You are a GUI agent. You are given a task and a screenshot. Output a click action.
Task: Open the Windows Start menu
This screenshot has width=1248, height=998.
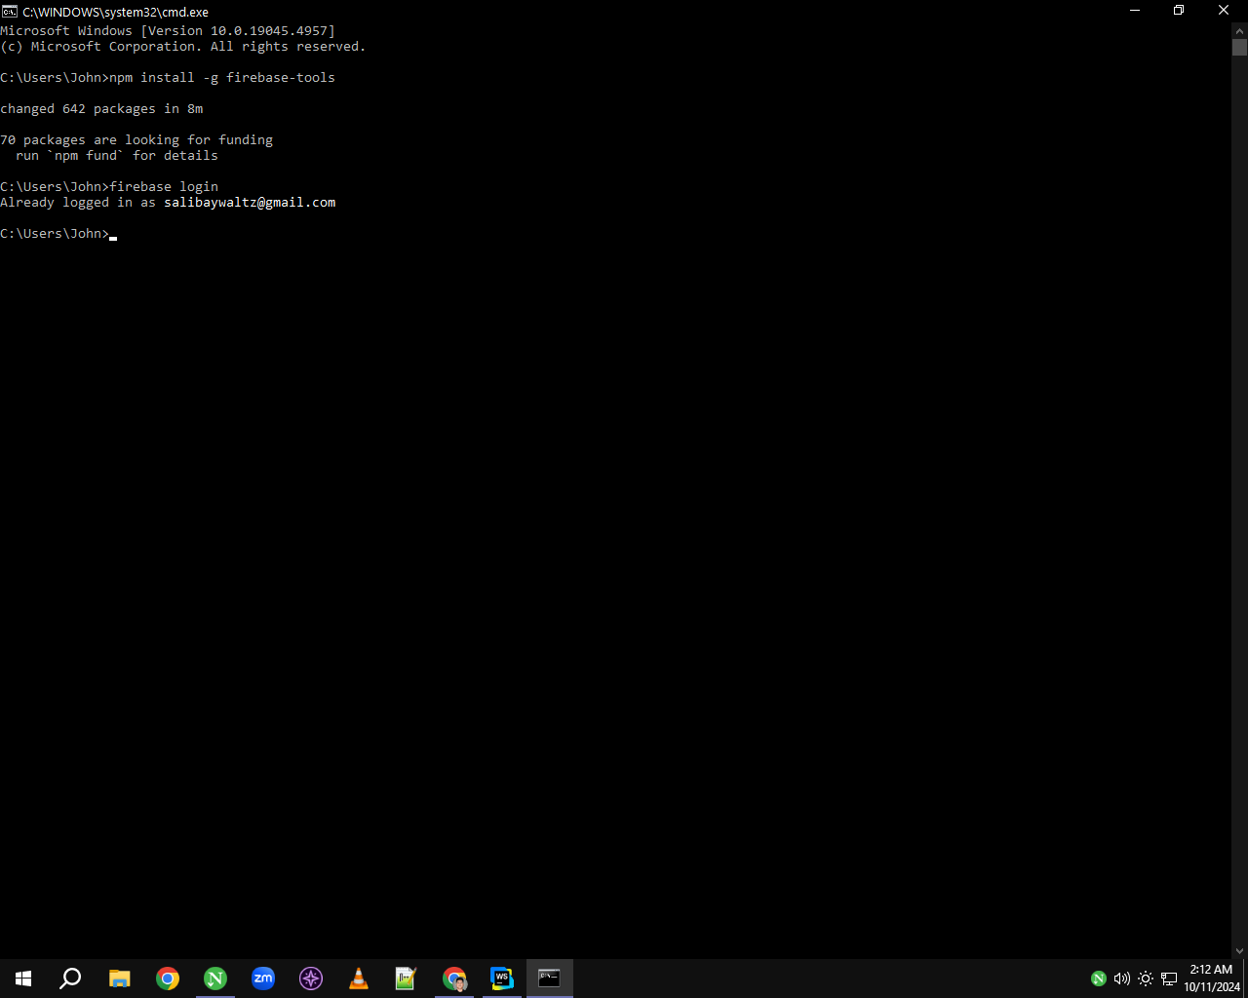(23, 979)
